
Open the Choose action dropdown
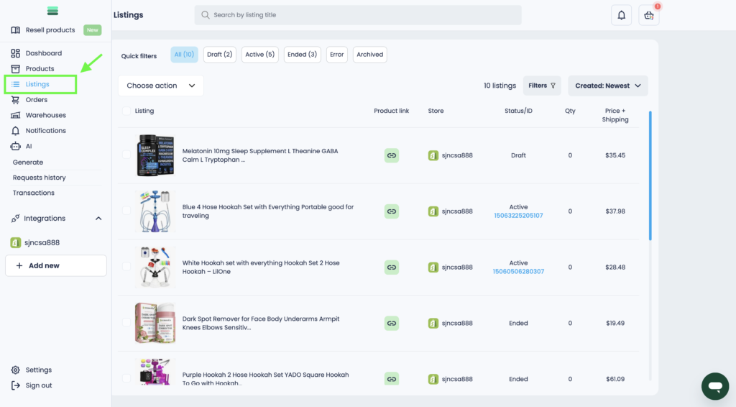160,86
